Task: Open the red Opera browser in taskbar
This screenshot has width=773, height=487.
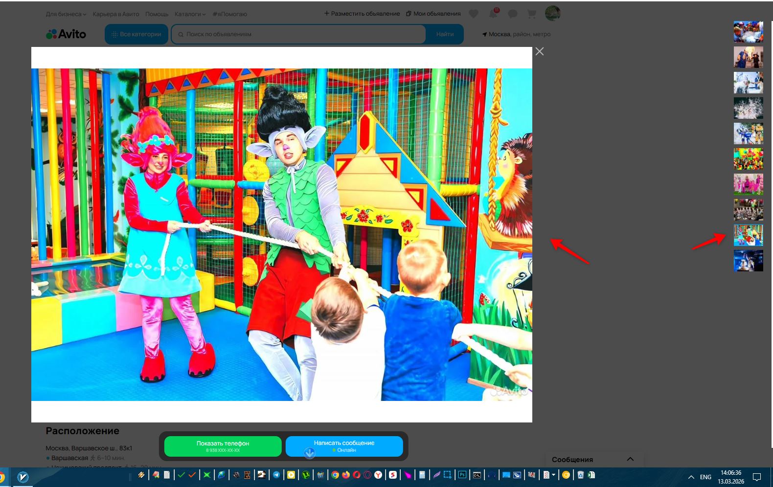Action: 357,475
